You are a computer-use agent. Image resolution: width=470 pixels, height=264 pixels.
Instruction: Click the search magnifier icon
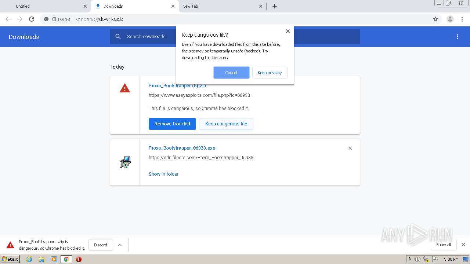point(118,36)
